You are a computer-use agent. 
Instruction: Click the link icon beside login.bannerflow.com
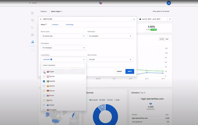[x=139, y=99]
